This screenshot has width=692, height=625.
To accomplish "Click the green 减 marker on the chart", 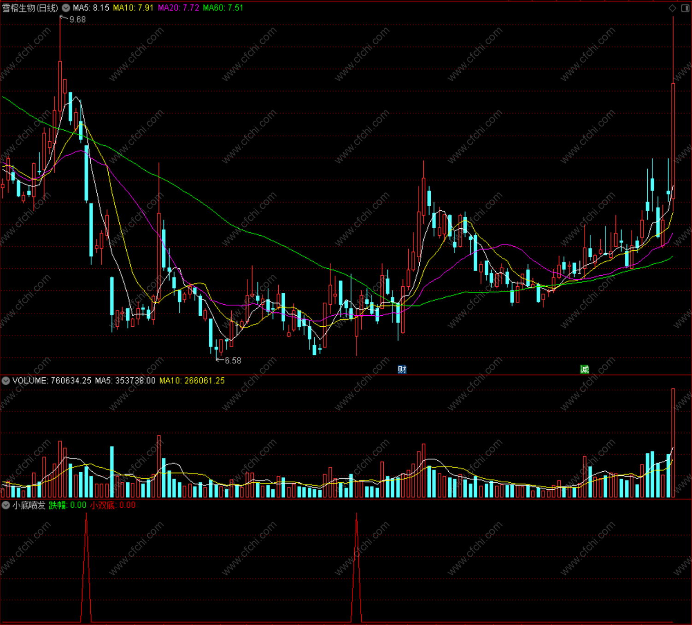I will (585, 369).
